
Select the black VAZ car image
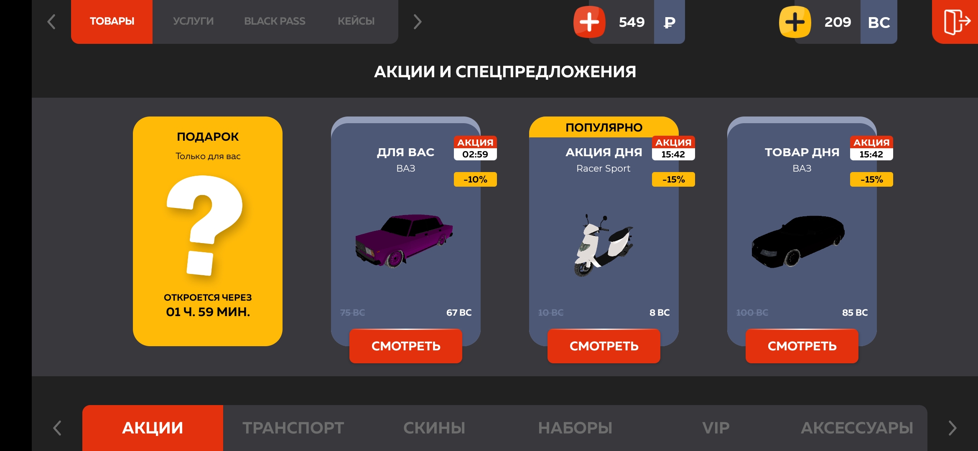(798, 242)
